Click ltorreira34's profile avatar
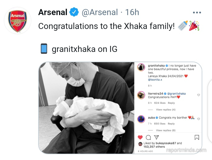Viewport: 212px width, 160px height. 141,95
